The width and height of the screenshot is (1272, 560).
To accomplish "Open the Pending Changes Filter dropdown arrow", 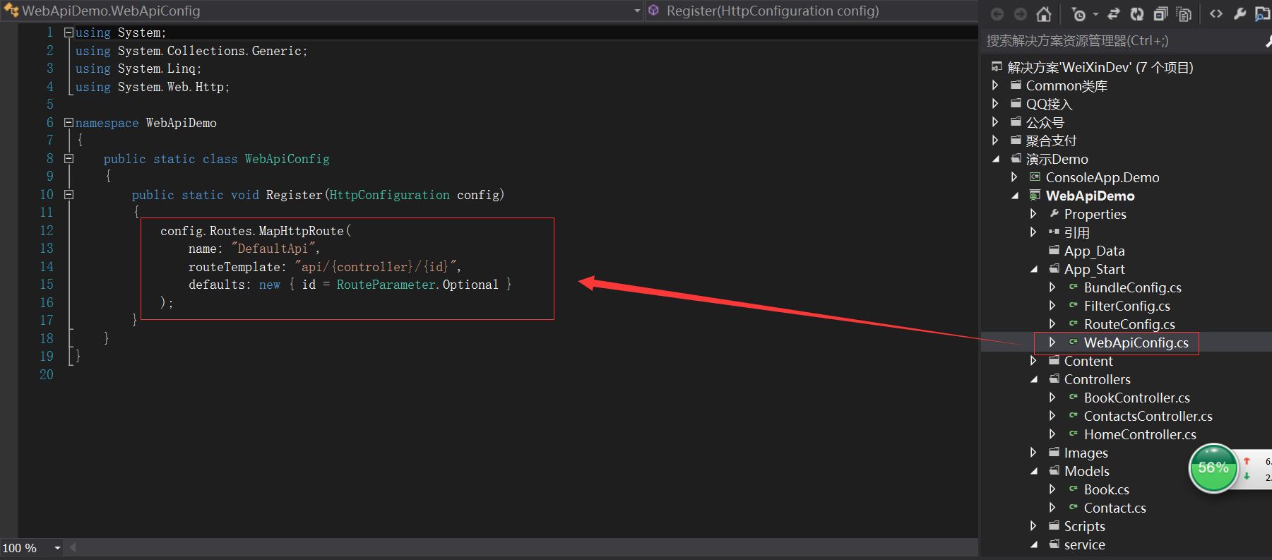I will click(x=1095, y=14).
